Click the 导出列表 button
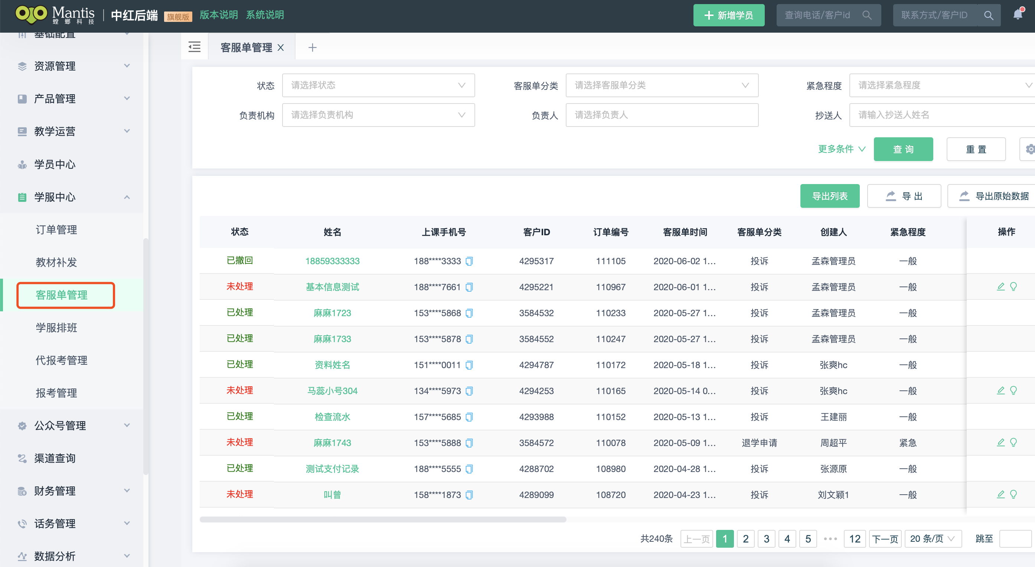The height and width of the screenshot is (567, 1035). pyautogui.click(x=830, y=196)
